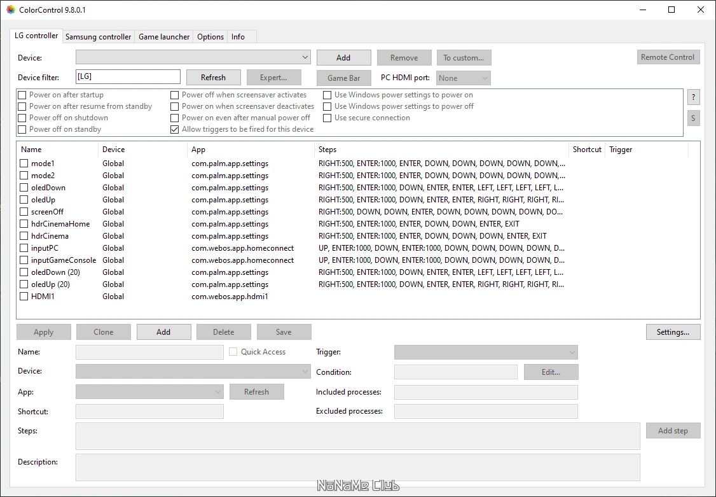716x497 pixels.
Task: Open the '?' help button
Action: (693, 97)
